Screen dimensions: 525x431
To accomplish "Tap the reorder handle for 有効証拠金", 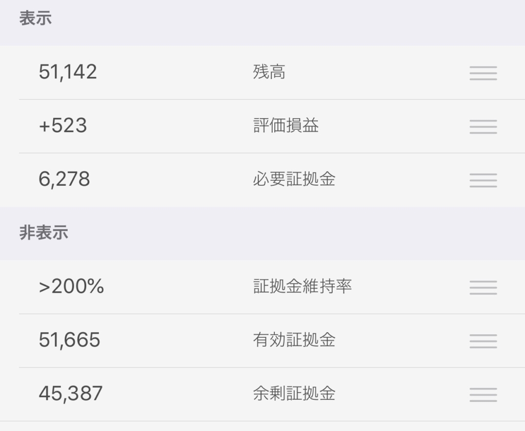I will (483, 341).
